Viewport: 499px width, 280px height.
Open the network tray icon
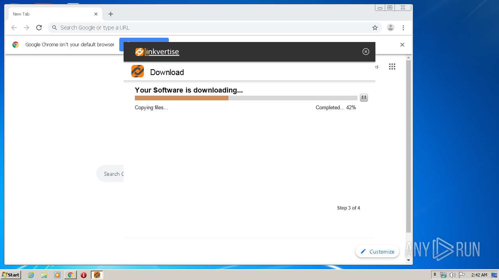pos(443,275)
